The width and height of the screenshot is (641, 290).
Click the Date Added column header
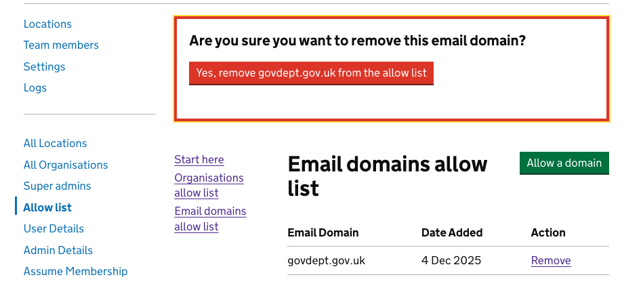click(452, 232)
